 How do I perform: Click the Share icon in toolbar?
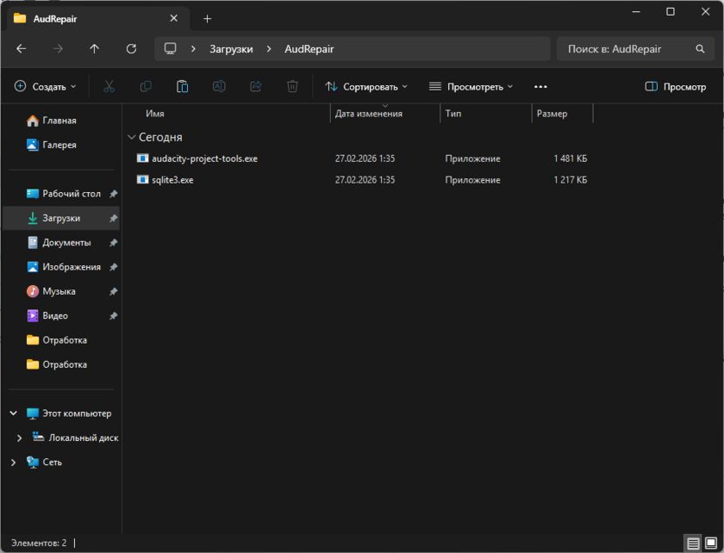click(x=256, y=87)
